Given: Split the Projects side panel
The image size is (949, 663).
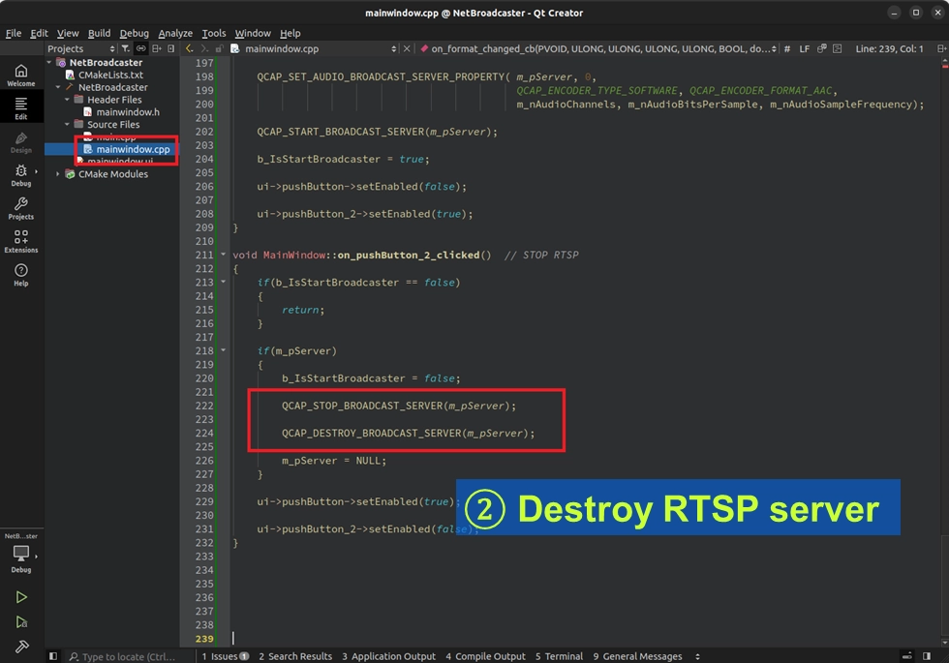Looking at the screenshot, I should (157, 48).
